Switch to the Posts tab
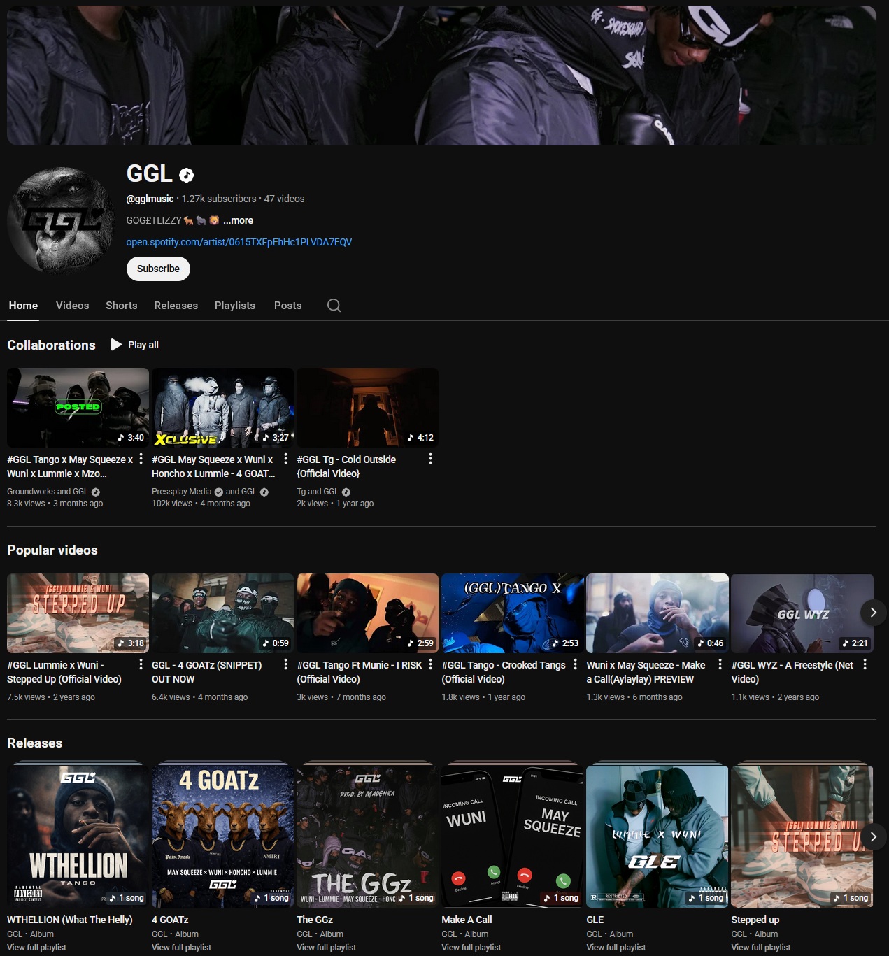The height and width of the screenshot is (956, 889). tap(288, 306)
